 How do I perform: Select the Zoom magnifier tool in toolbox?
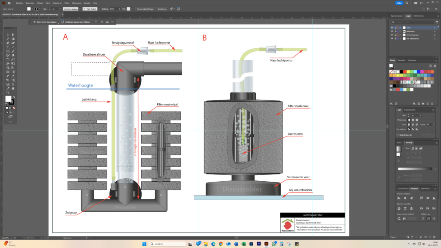click(8, 93)
